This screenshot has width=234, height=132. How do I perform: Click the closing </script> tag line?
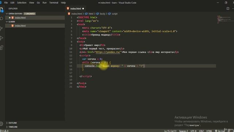[86, 76]
